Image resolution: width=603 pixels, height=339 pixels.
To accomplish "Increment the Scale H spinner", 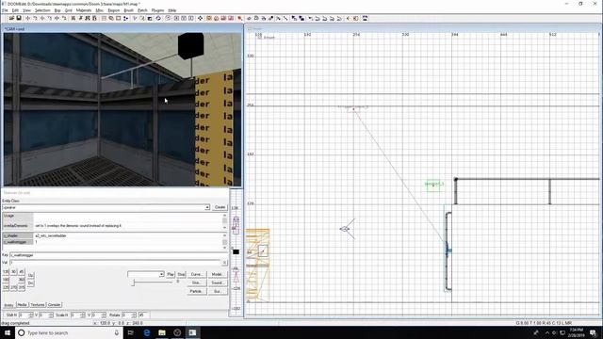I will 83,314.
